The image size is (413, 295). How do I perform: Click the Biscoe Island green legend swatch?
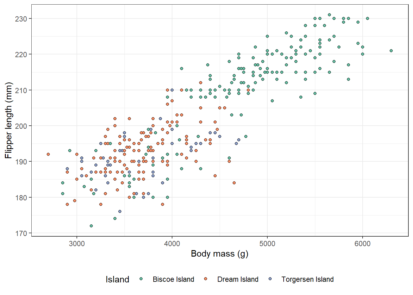pos(141,279)
